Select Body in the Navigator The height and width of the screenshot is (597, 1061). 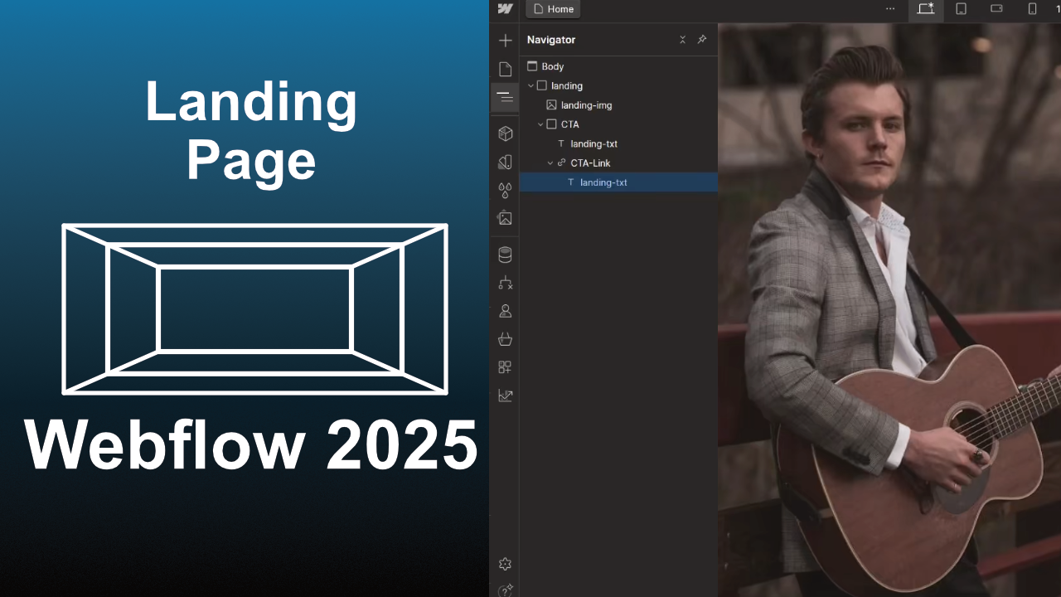(618, 66)
